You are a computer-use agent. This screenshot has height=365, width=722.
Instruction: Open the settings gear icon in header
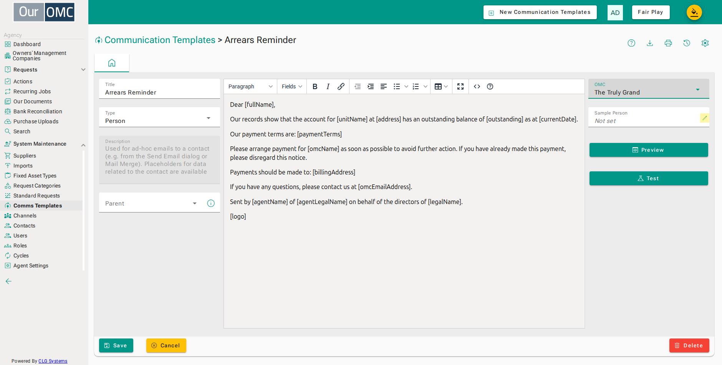click(x=705, y=43)
